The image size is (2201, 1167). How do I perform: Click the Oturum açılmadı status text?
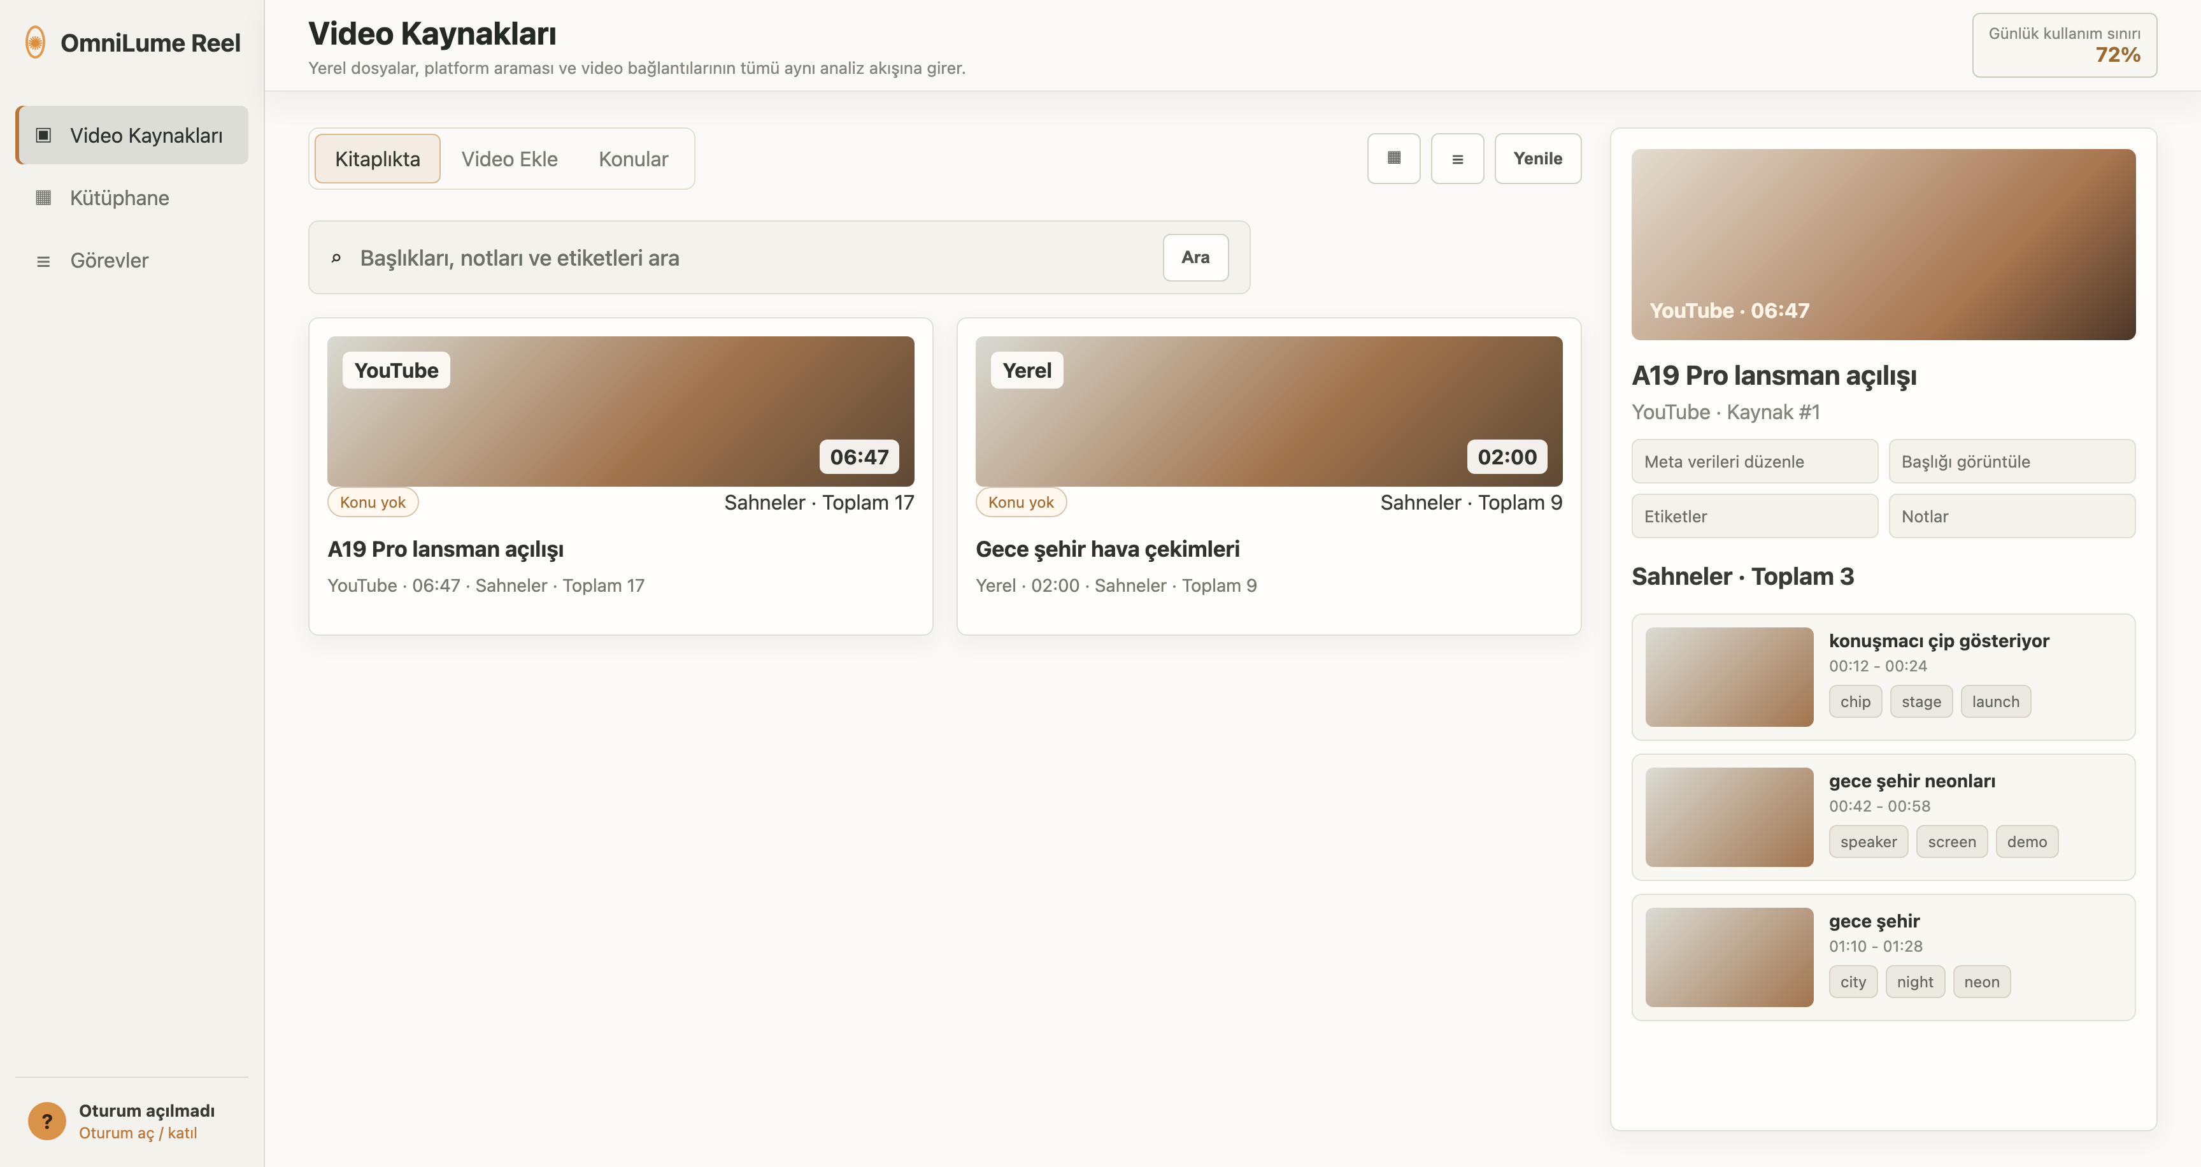click(x=147, y=1110)
